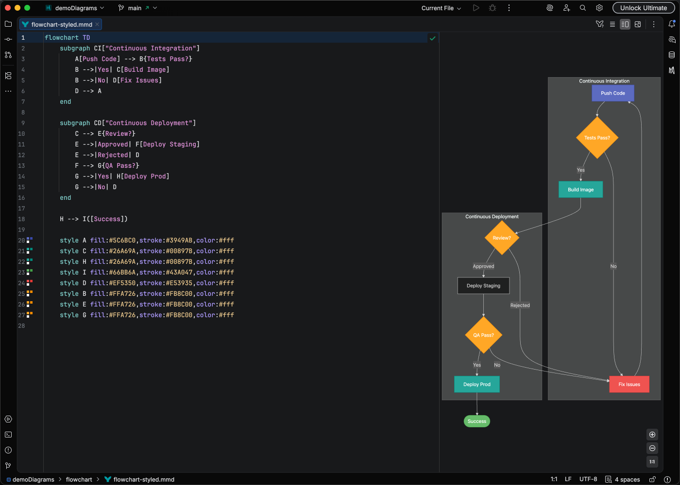This screenshot has width=680, height=485.
Task: Click the color swatch on line 24
Action: [30, 283]
